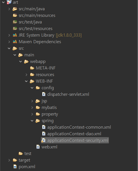Select applicationContext-dao.xml file name
This screenshot has width=138, height=171.
[74, 134]
